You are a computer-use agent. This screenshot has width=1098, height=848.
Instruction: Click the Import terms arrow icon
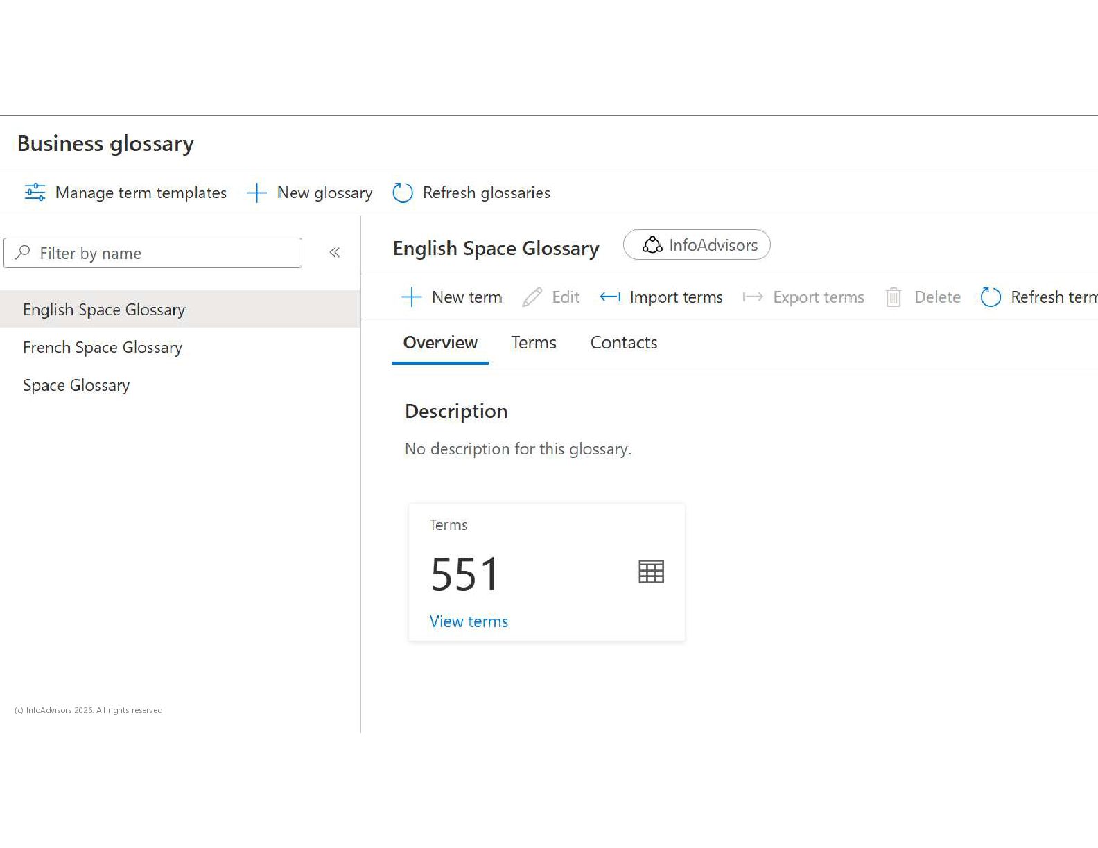tap(610, 297)
